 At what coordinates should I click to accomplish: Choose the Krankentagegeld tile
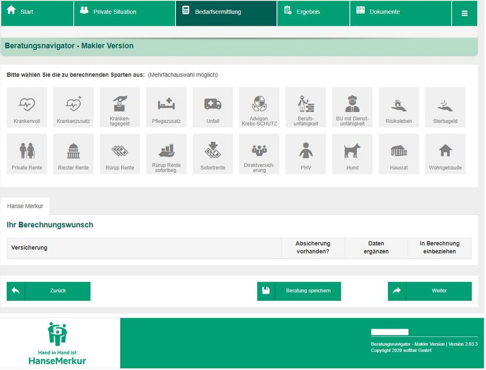[x=120, y=108]
